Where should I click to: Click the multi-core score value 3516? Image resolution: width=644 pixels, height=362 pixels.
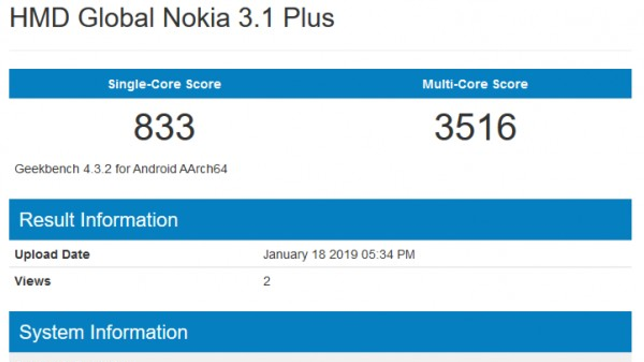pyautogui.click(x=475, y=127)
